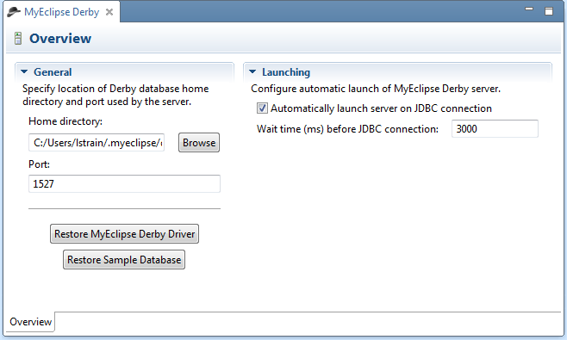
Task: Focus the Home directory path field
Action: [97, 143]
